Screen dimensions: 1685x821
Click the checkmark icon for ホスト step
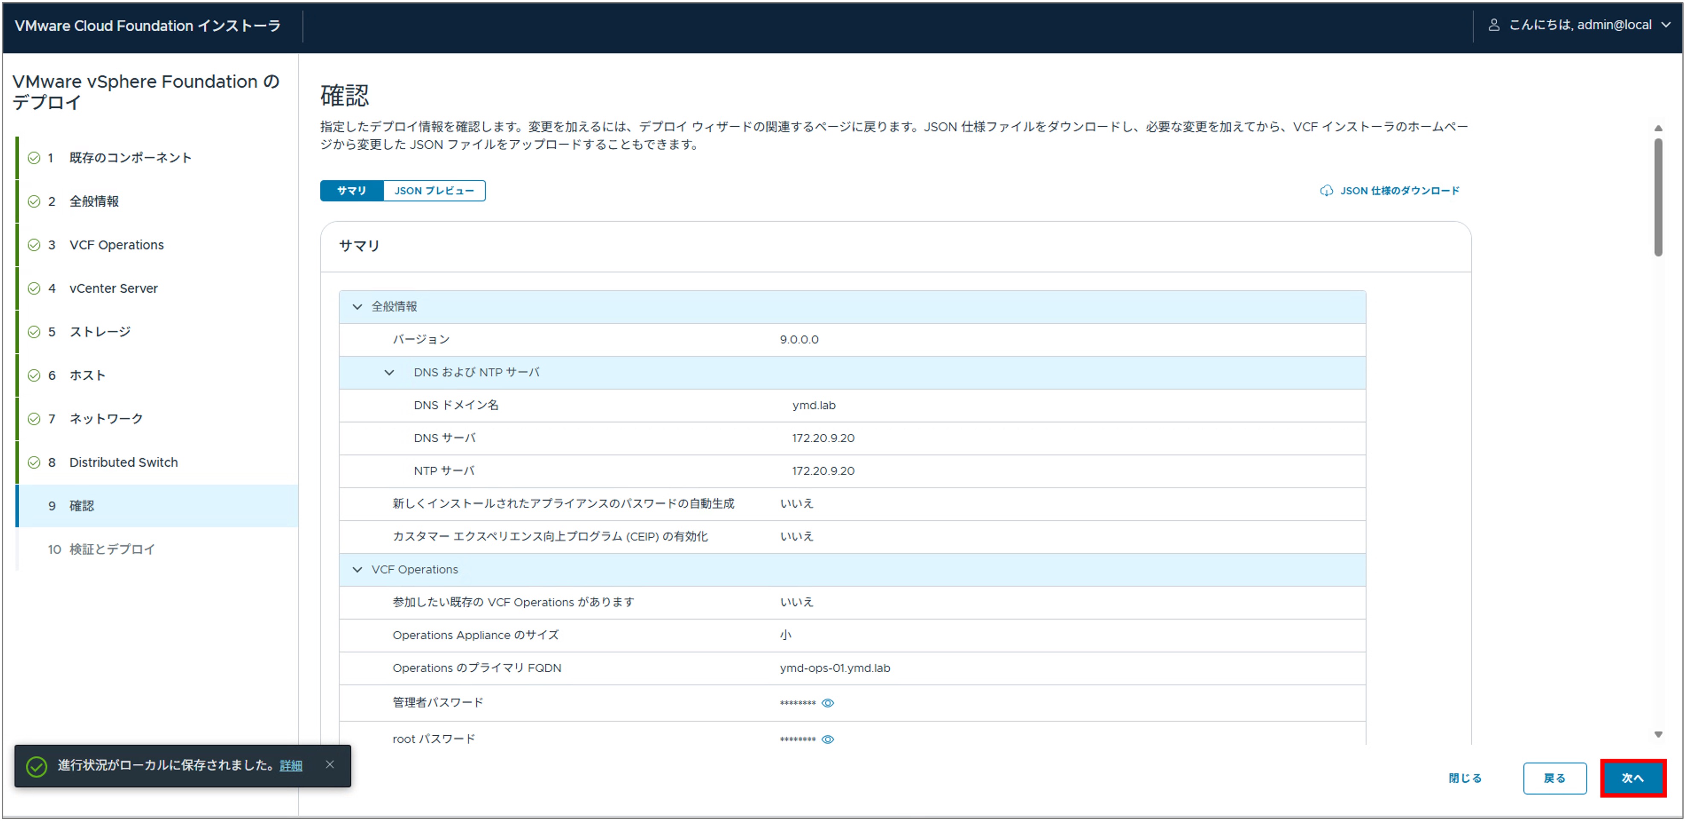coord(34,375)
